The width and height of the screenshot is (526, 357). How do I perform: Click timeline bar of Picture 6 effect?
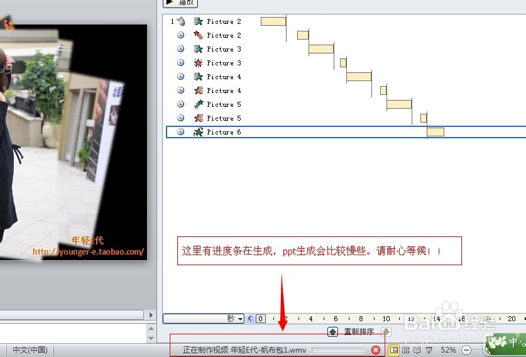(x=436, y=132)
